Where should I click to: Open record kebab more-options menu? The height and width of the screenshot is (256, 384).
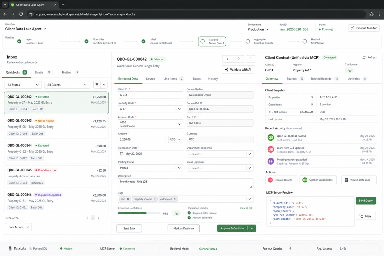[x=251, y=59]
